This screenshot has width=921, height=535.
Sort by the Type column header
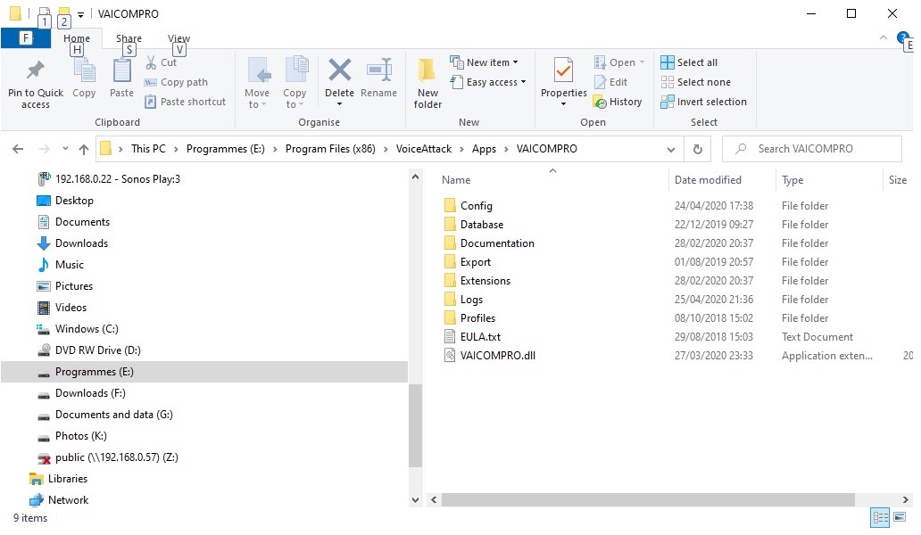tap(792, 180)
